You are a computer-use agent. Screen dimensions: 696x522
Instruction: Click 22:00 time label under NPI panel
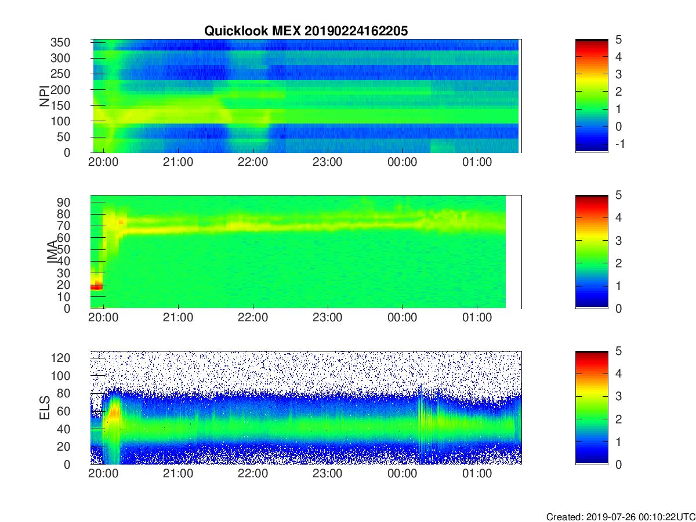tap(253, 162)
